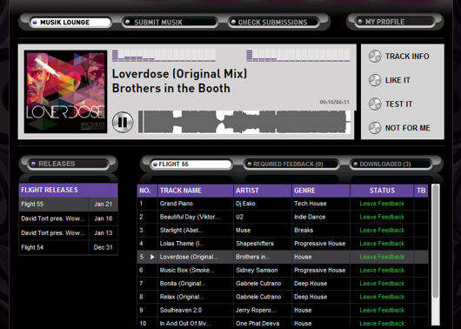Viewport: 461px width, 329px height.
Task: Leave feedback for Soulheaven 2.0
Action: [x=382, y=310]
